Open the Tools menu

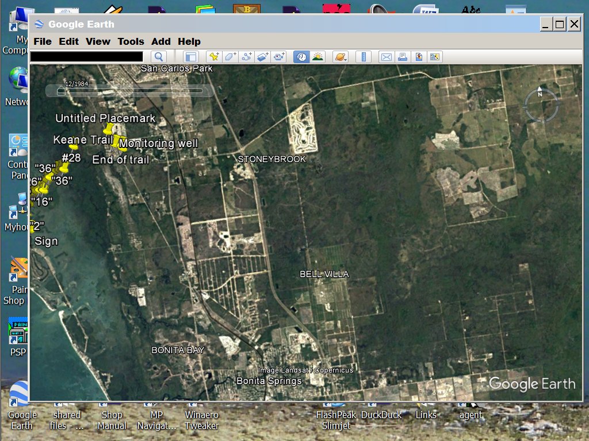[x=131, y=41]
